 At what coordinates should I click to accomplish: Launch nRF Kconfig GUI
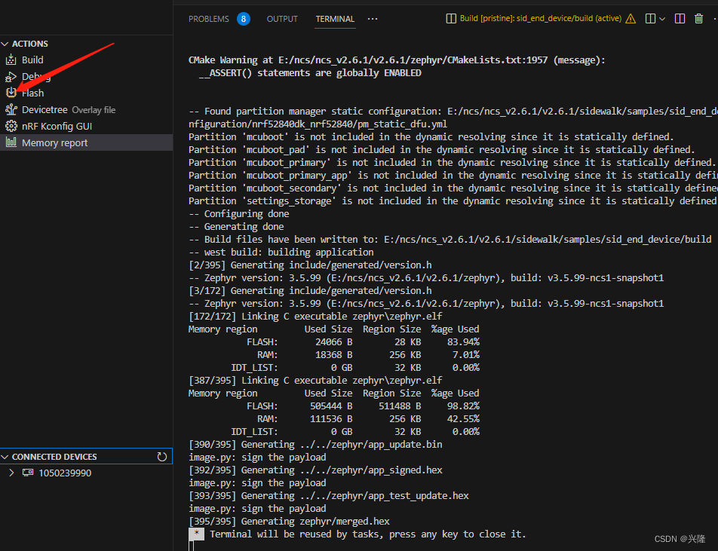point(57,127)
